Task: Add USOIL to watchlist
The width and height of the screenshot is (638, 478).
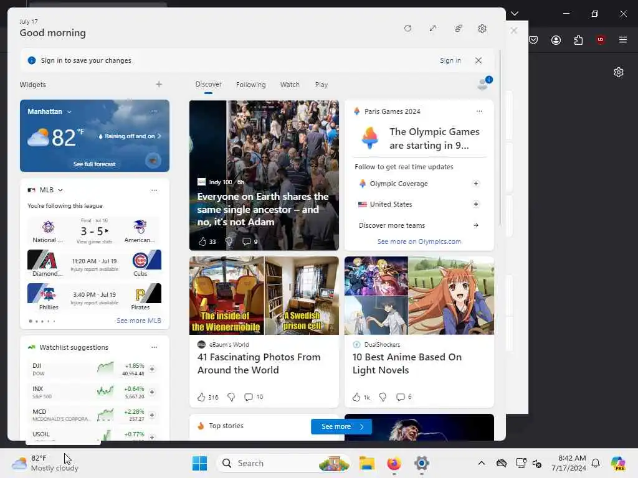Action: click(152, 437)
